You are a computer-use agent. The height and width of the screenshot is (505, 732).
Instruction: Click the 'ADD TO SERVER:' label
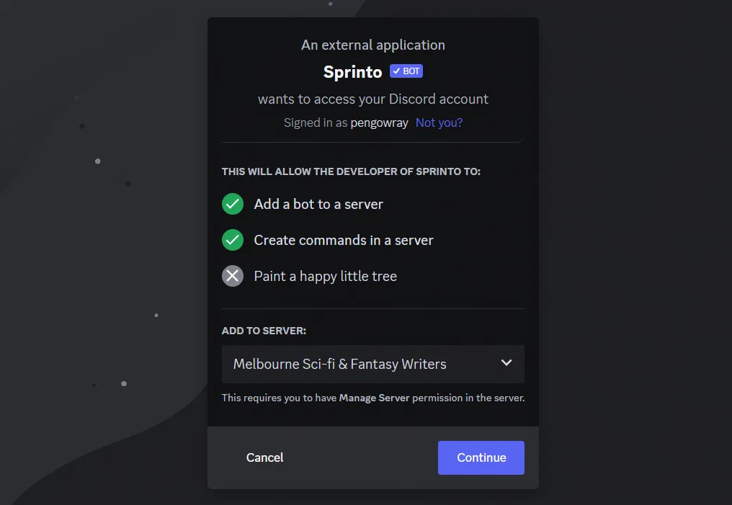[x=264, y=331]
